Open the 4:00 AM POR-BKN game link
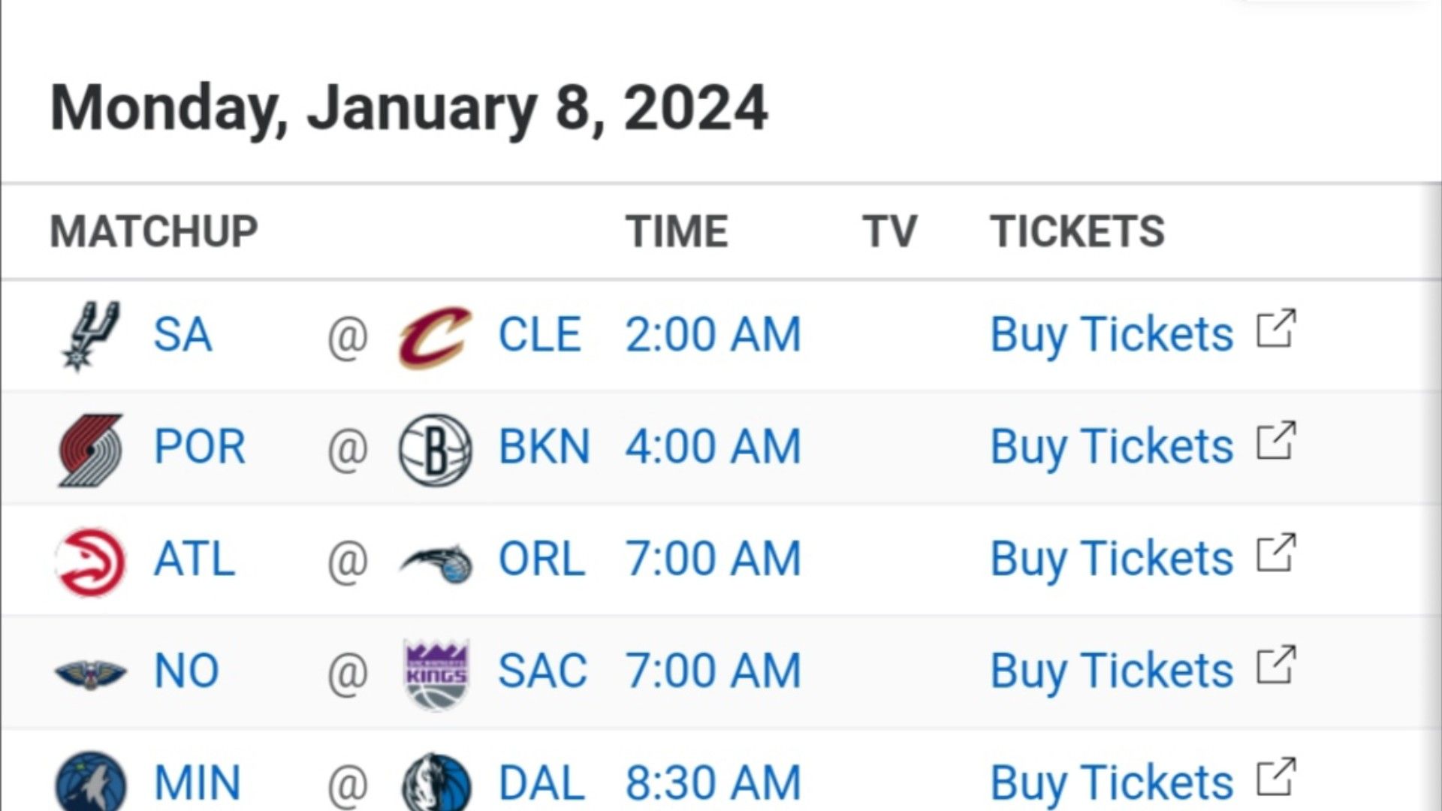This screenshot has width=1442, height=811. (713, 447)
